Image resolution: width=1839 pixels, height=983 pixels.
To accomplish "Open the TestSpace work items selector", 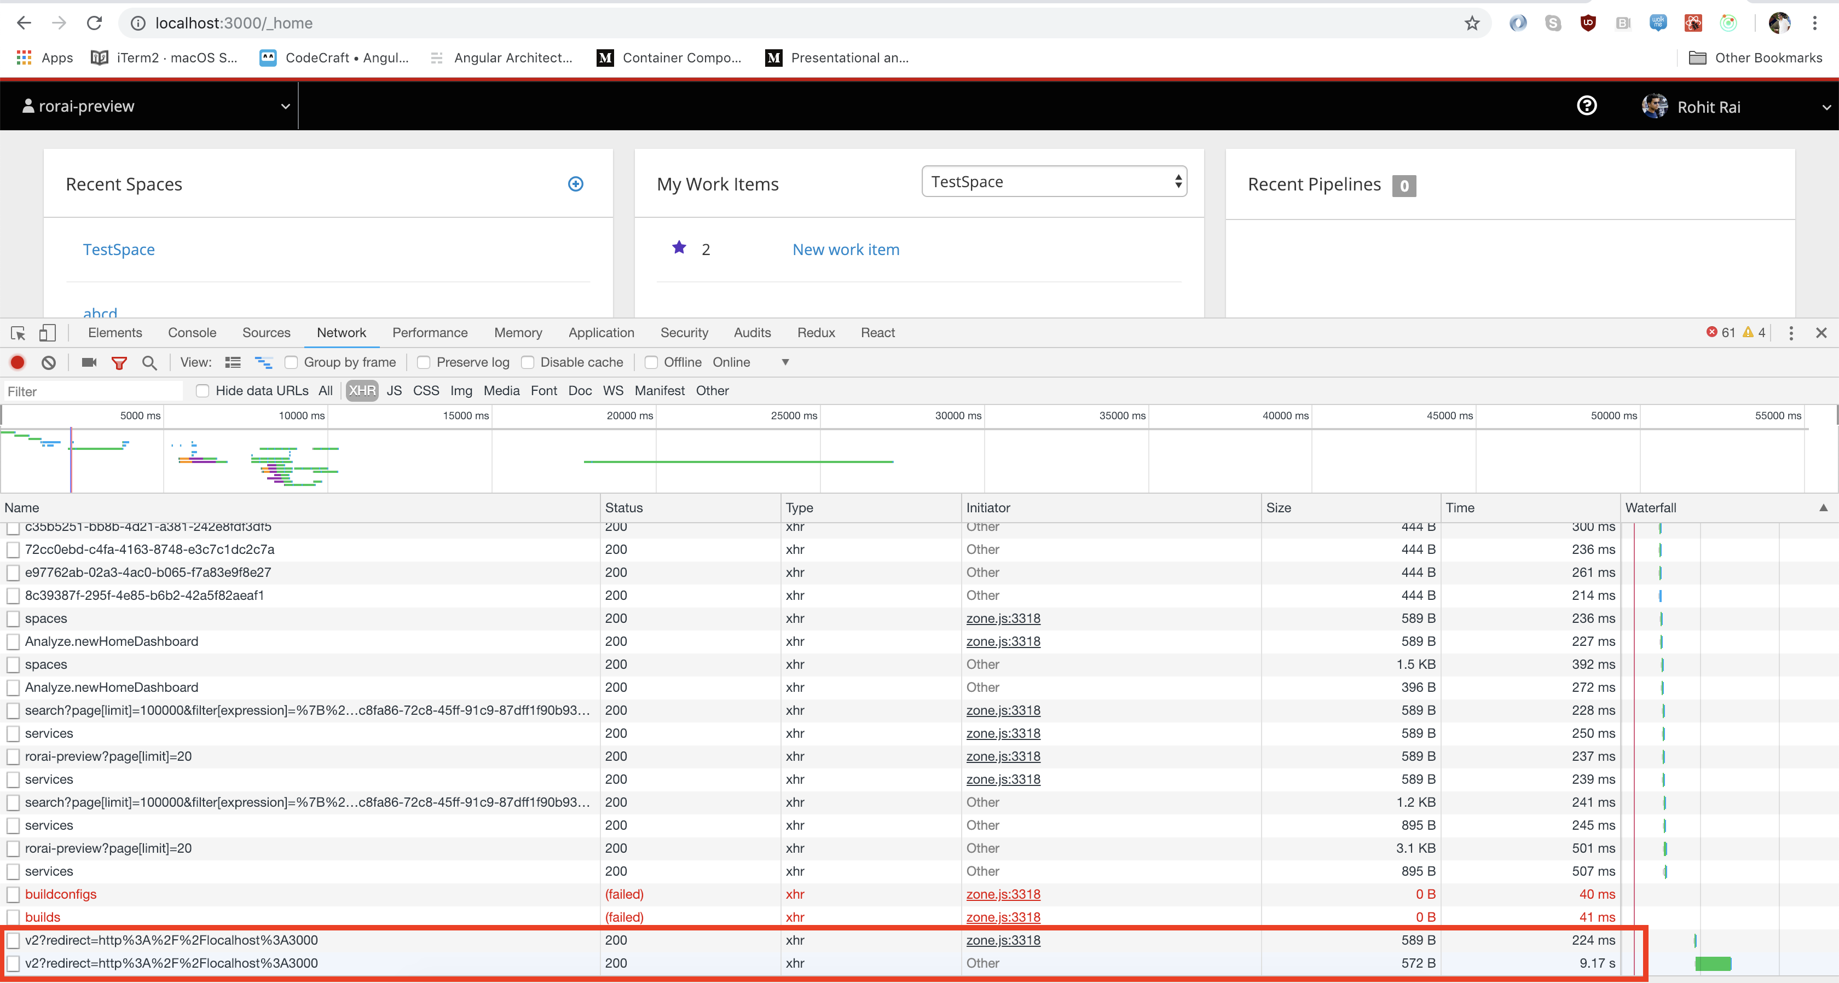I will pyautogui.click(x=1055, y=181).
